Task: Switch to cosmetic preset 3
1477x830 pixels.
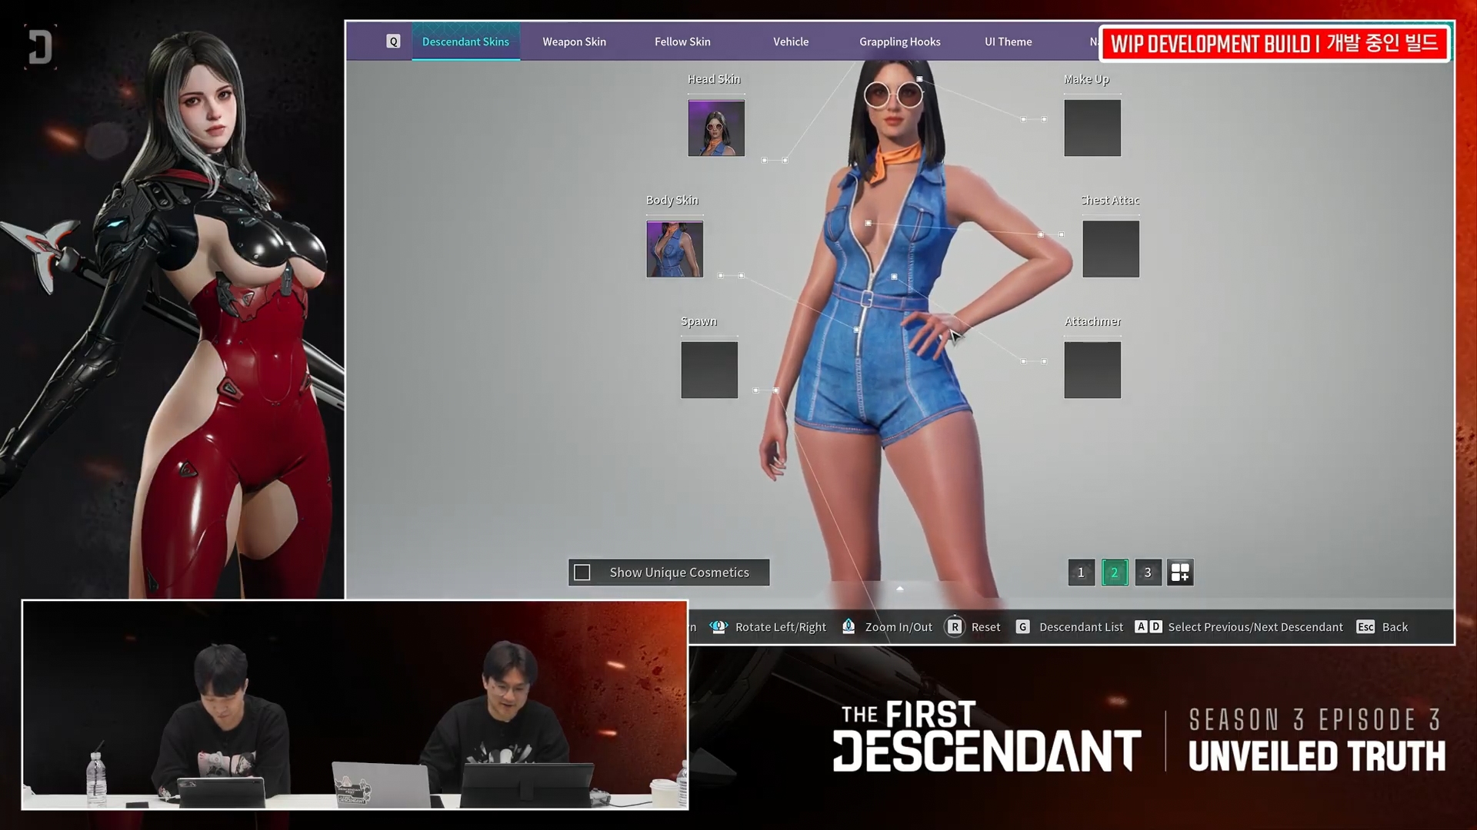Action: coord(1148,573)
